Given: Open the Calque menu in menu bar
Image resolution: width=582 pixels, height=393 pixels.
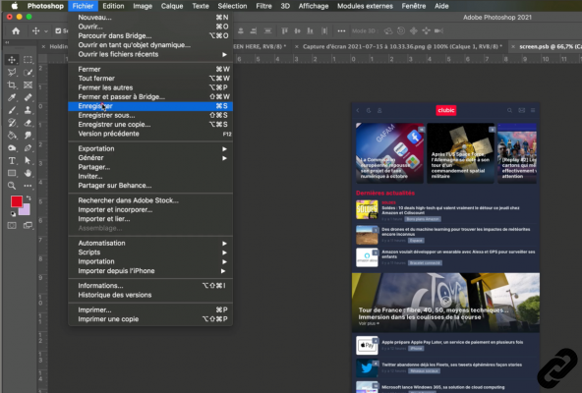Looking at the screenshot, I should pyautogui.click(x=172, y=6).
